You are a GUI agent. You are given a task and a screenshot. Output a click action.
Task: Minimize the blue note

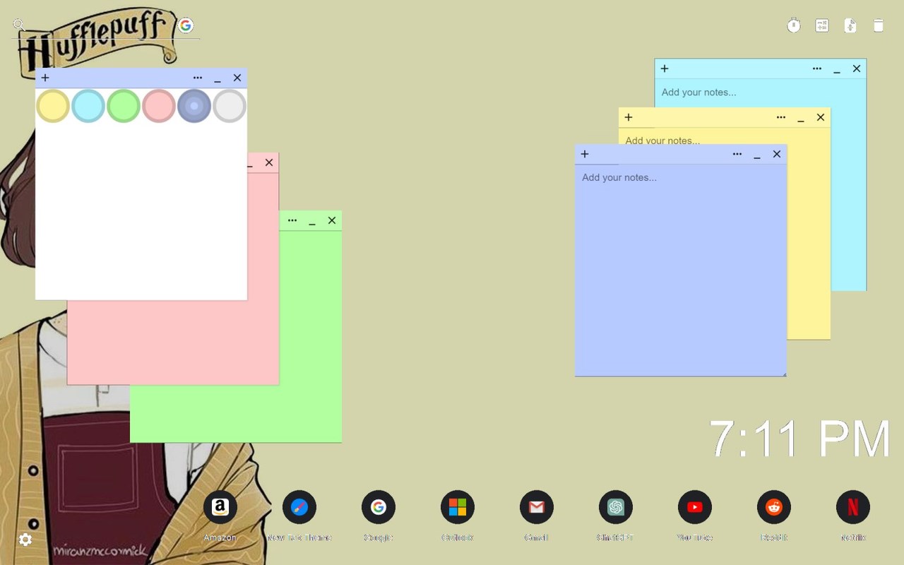tap(757, 155)
